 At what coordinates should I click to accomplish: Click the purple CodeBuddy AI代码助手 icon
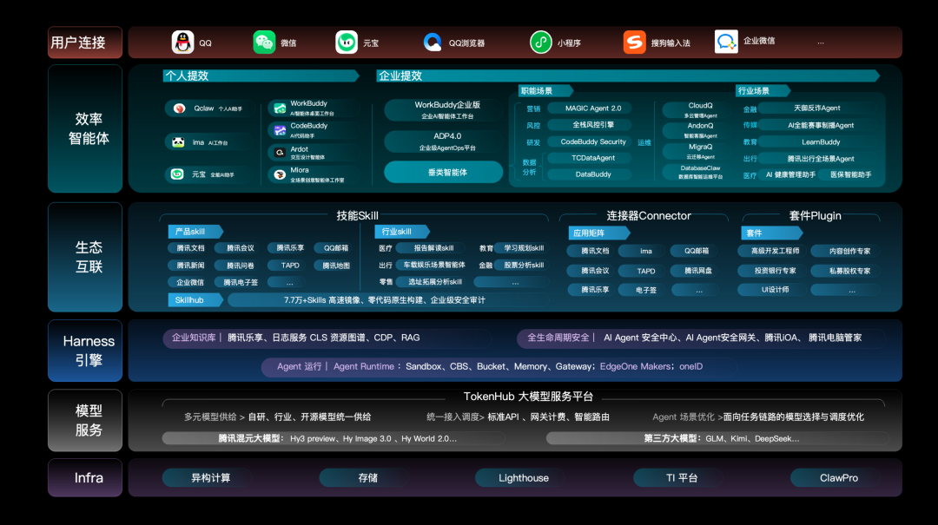click(280, 130)
